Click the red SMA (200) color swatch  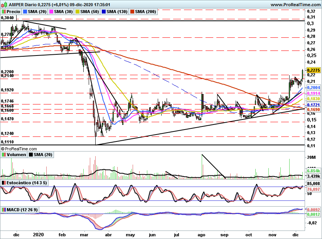(x=132, y=12)
